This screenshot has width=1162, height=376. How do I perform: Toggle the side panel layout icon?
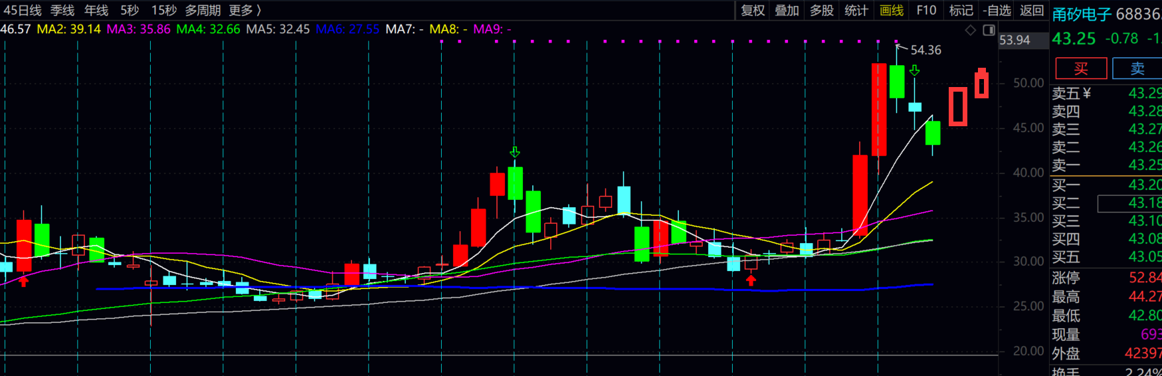click(x=989, y=30)
